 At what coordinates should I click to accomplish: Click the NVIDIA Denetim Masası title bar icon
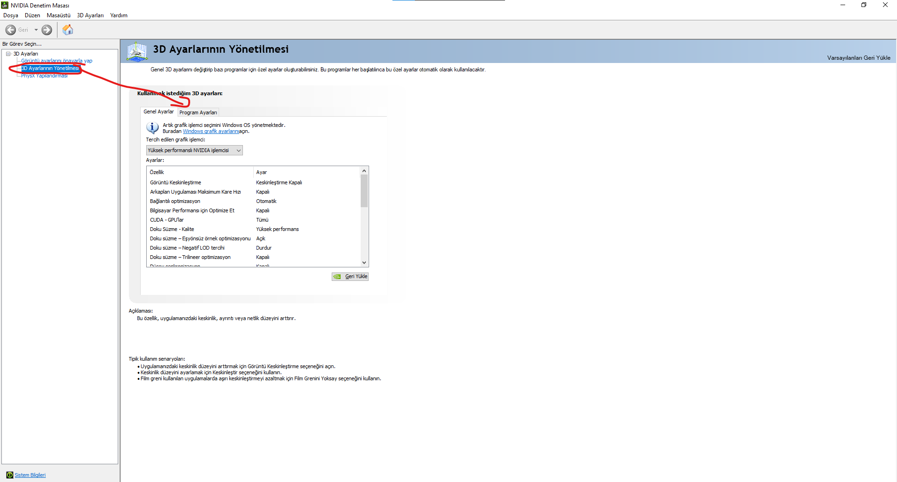(5, 5)
